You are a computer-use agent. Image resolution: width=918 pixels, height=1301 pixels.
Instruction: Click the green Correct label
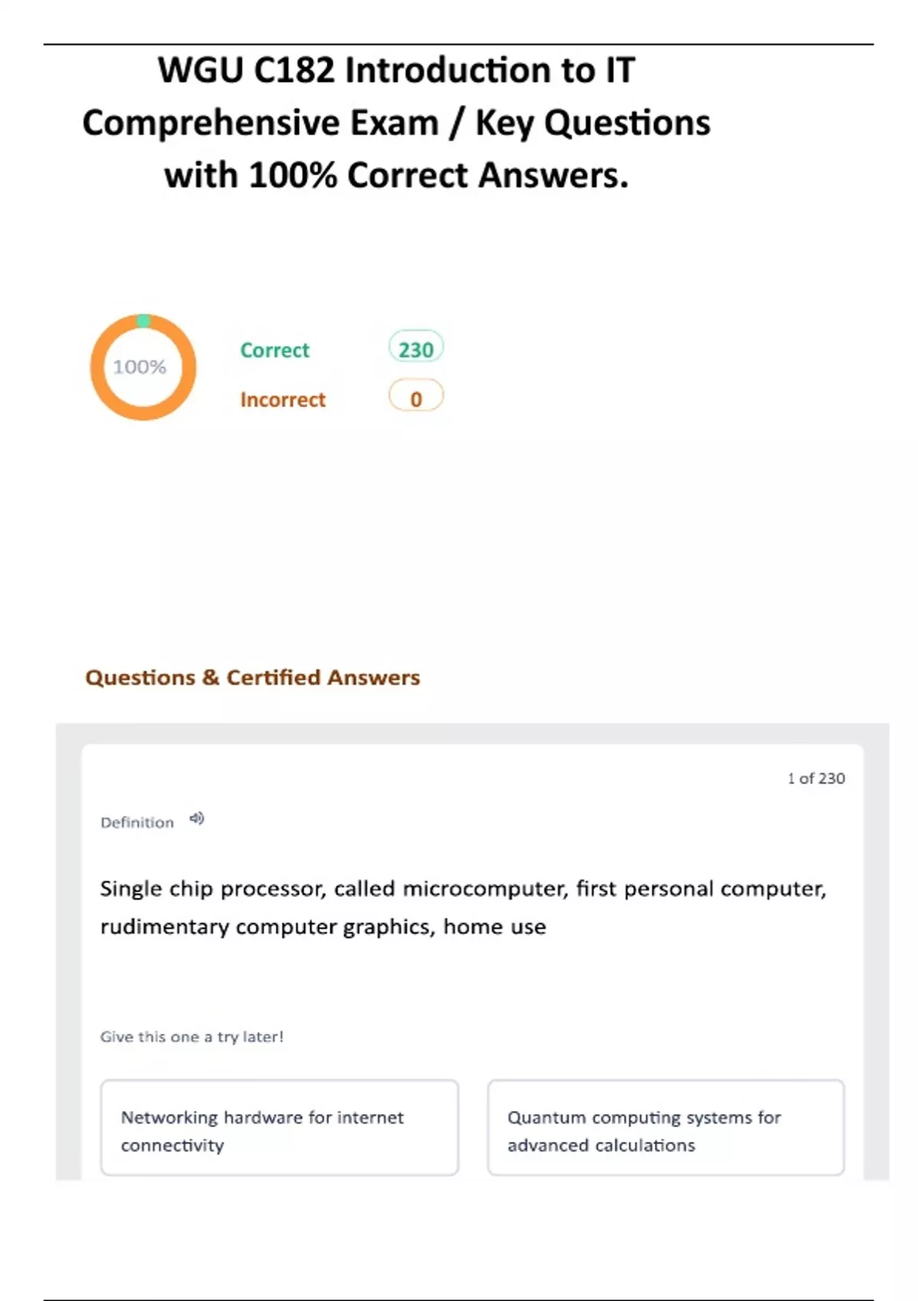pos(275,351)
